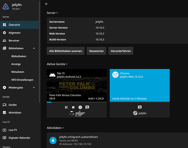Open Benutzer users icon
188x148 pixels.
pyautogui.click(x=4, y=41)
